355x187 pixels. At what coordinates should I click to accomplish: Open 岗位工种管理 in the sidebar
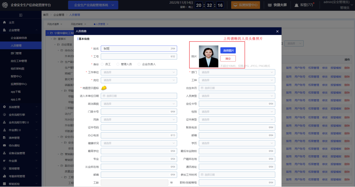point(19,61)
